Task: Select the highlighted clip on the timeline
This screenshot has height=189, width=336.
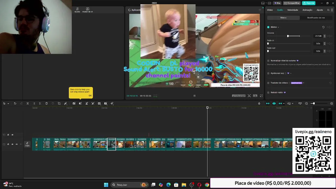Action: coord(112,144)
